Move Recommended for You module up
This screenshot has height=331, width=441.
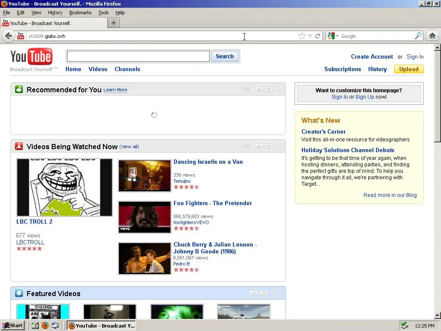259,89
